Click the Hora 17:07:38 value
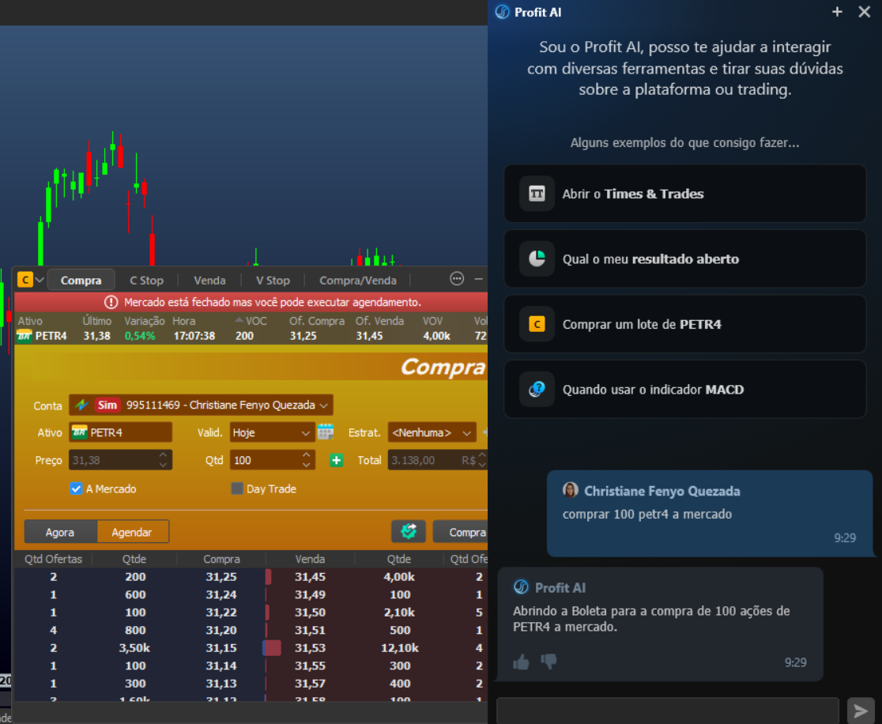The width and height of the screenshot is (882, 724). tap(194, 336)
